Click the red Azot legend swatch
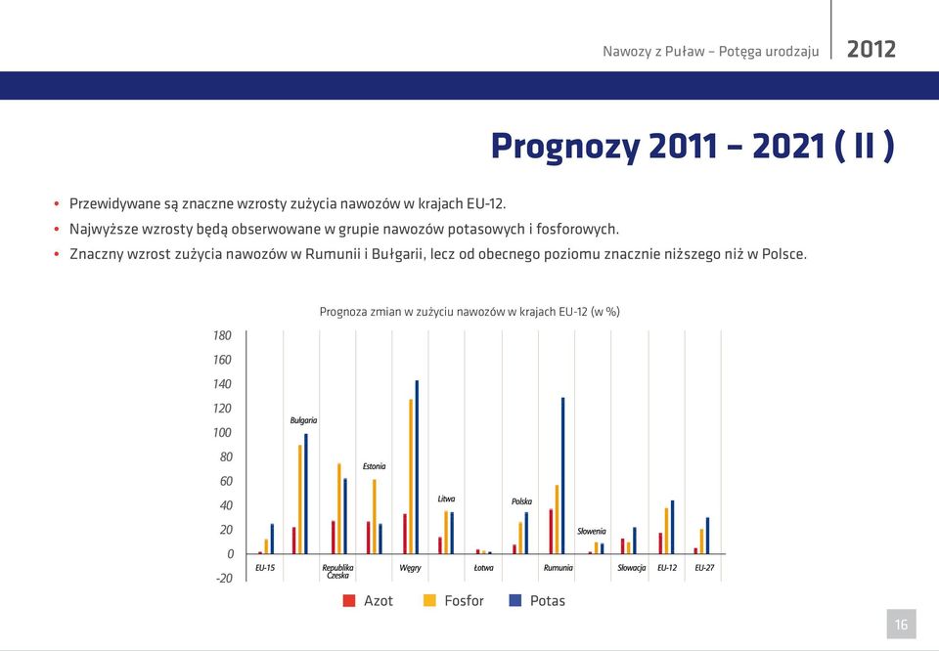 pos(349,601)
